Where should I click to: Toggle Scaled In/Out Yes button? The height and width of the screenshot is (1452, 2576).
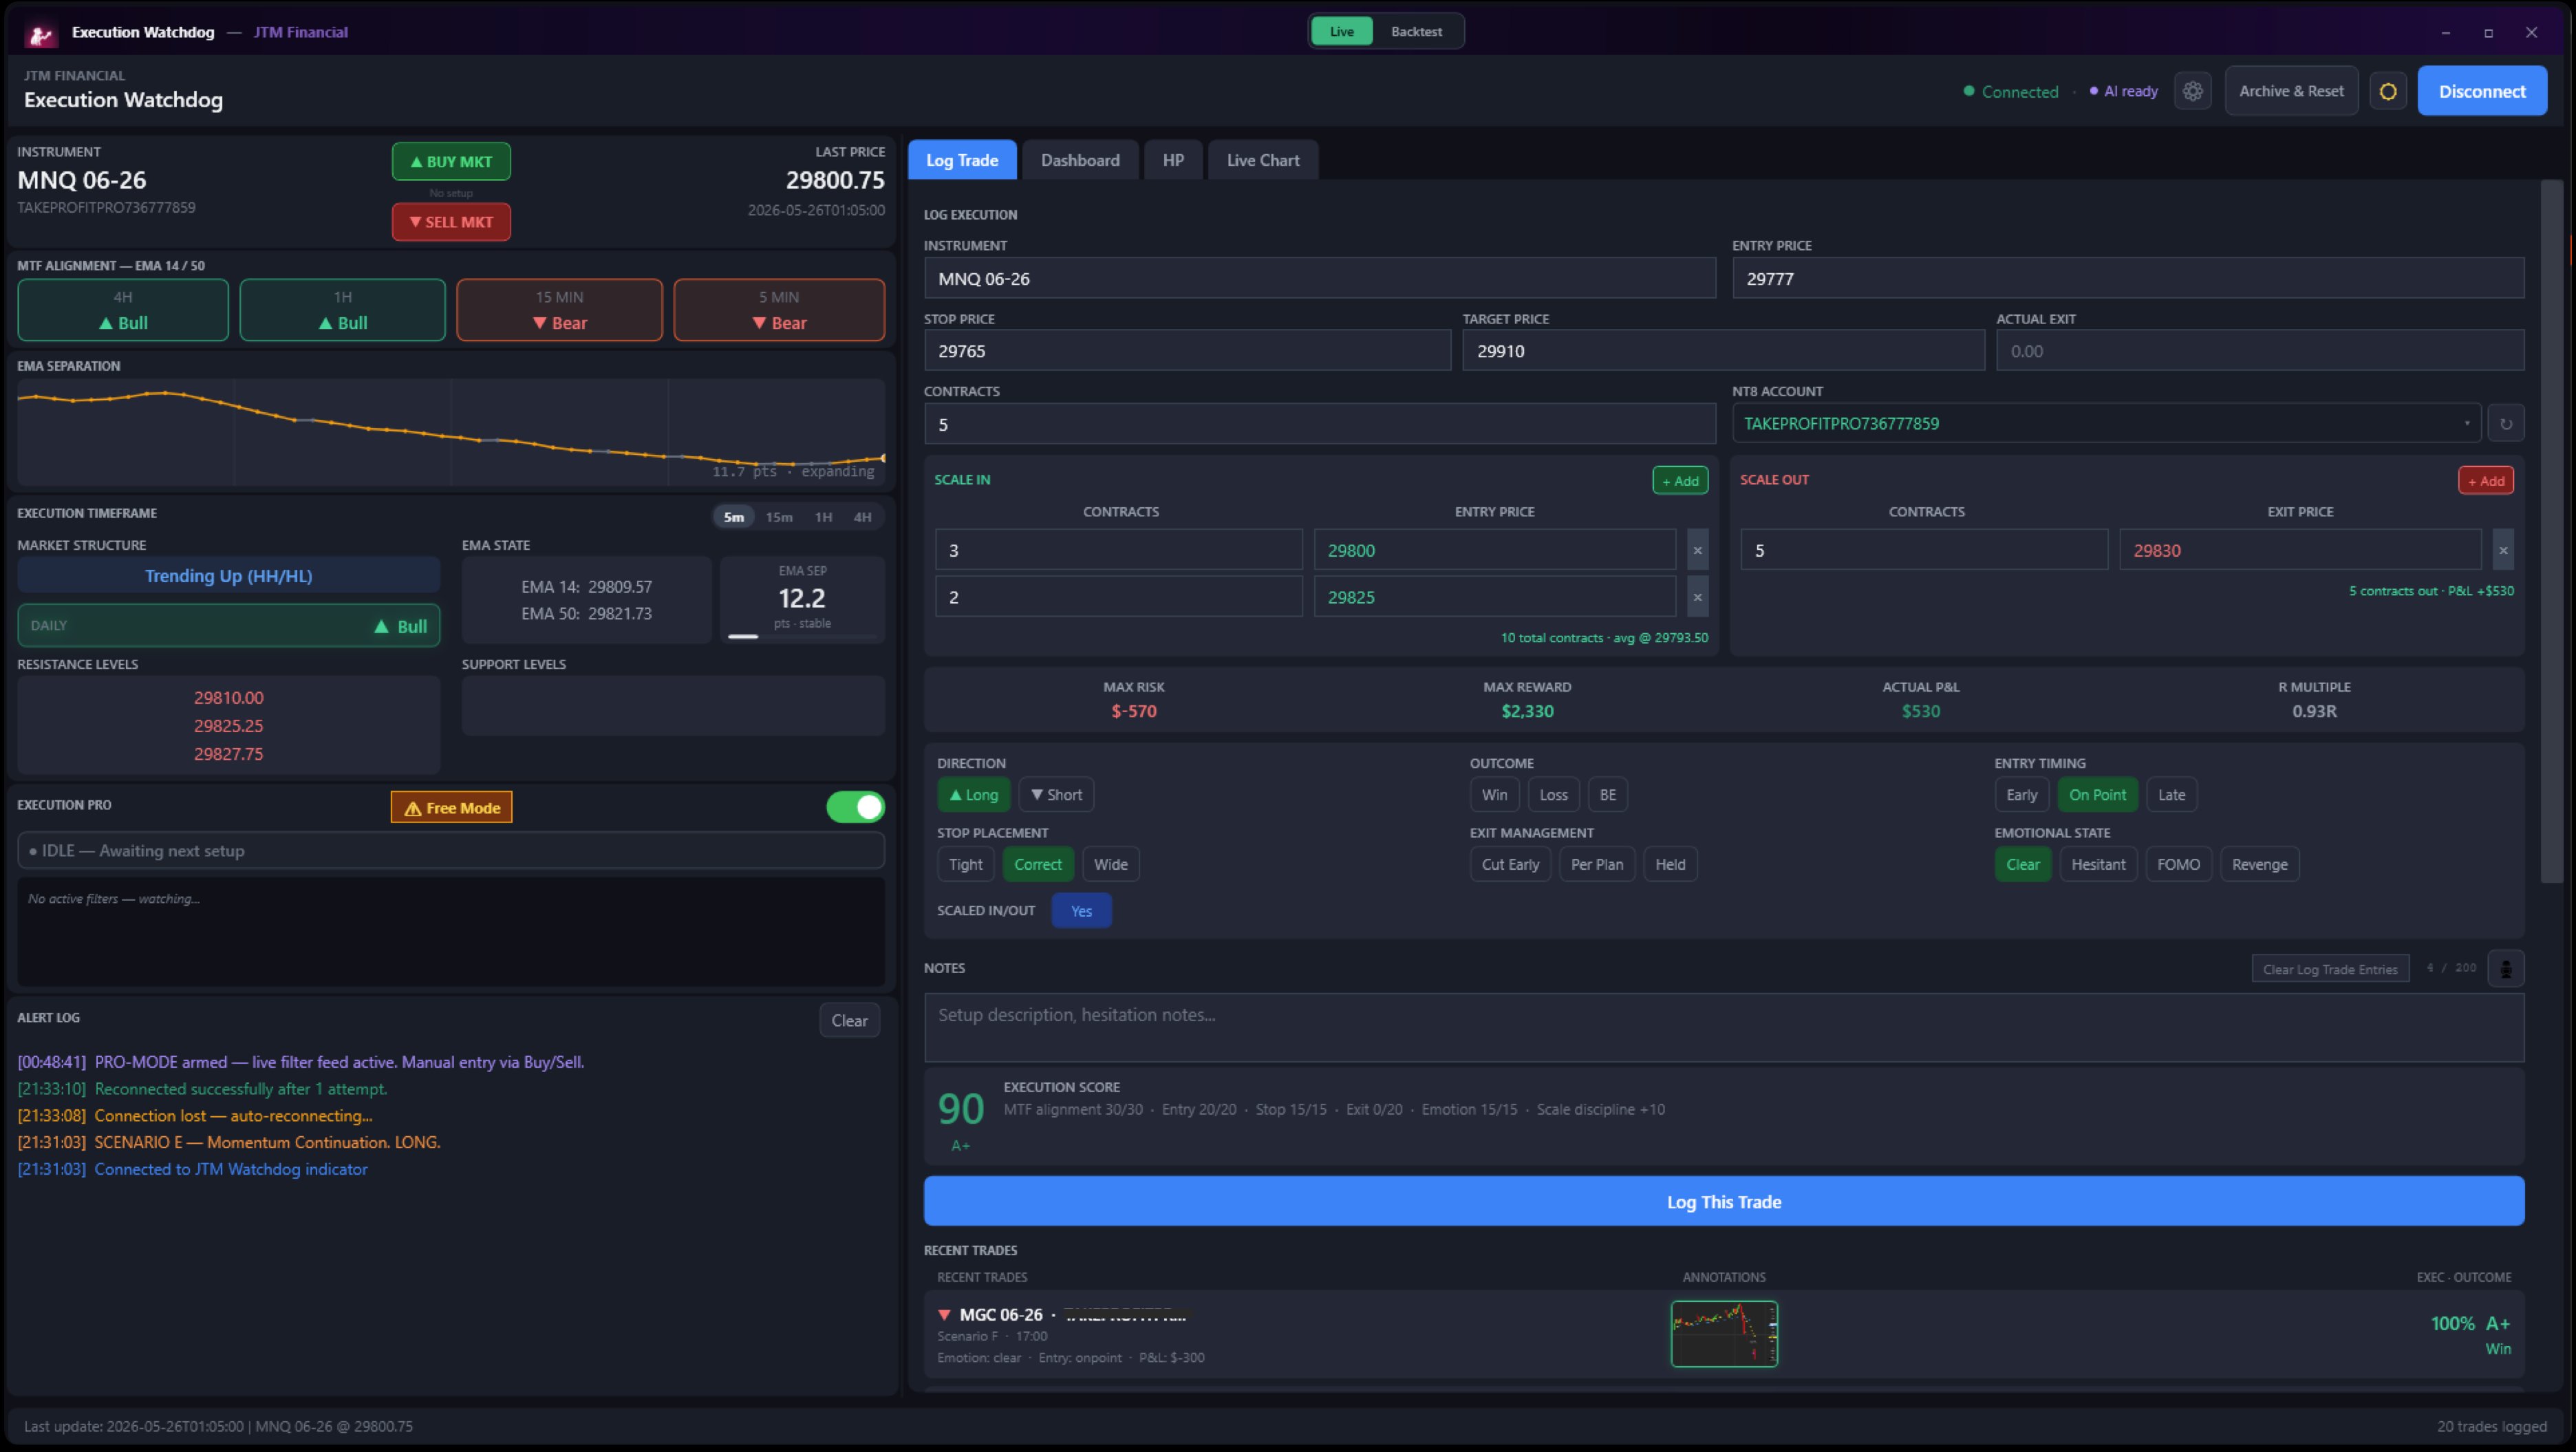coord(1081,911)
